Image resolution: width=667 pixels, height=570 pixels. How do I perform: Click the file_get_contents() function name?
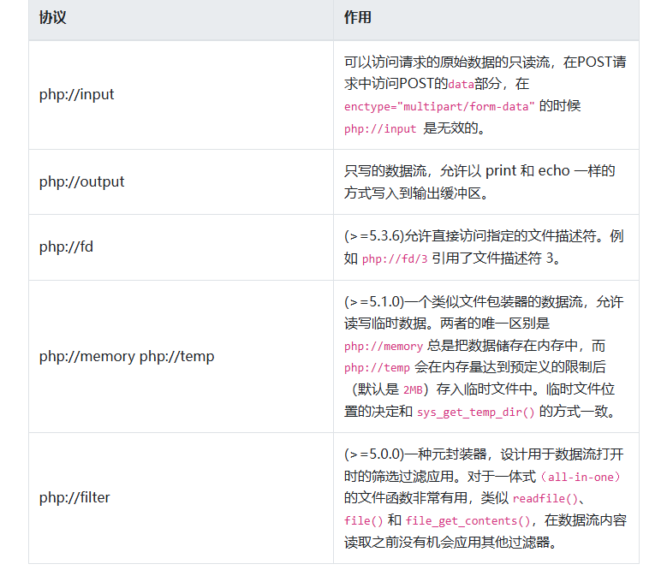click(x=463, y=520)
